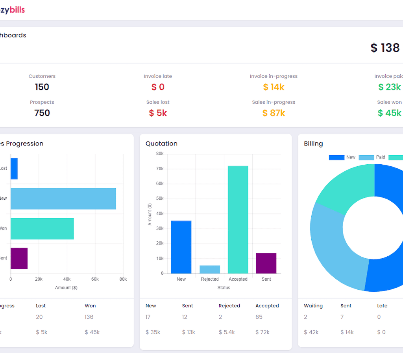This screenshot has width=403, height=353.
Task: Click the teal legend swatch in Billing
Action: [396, 157]
